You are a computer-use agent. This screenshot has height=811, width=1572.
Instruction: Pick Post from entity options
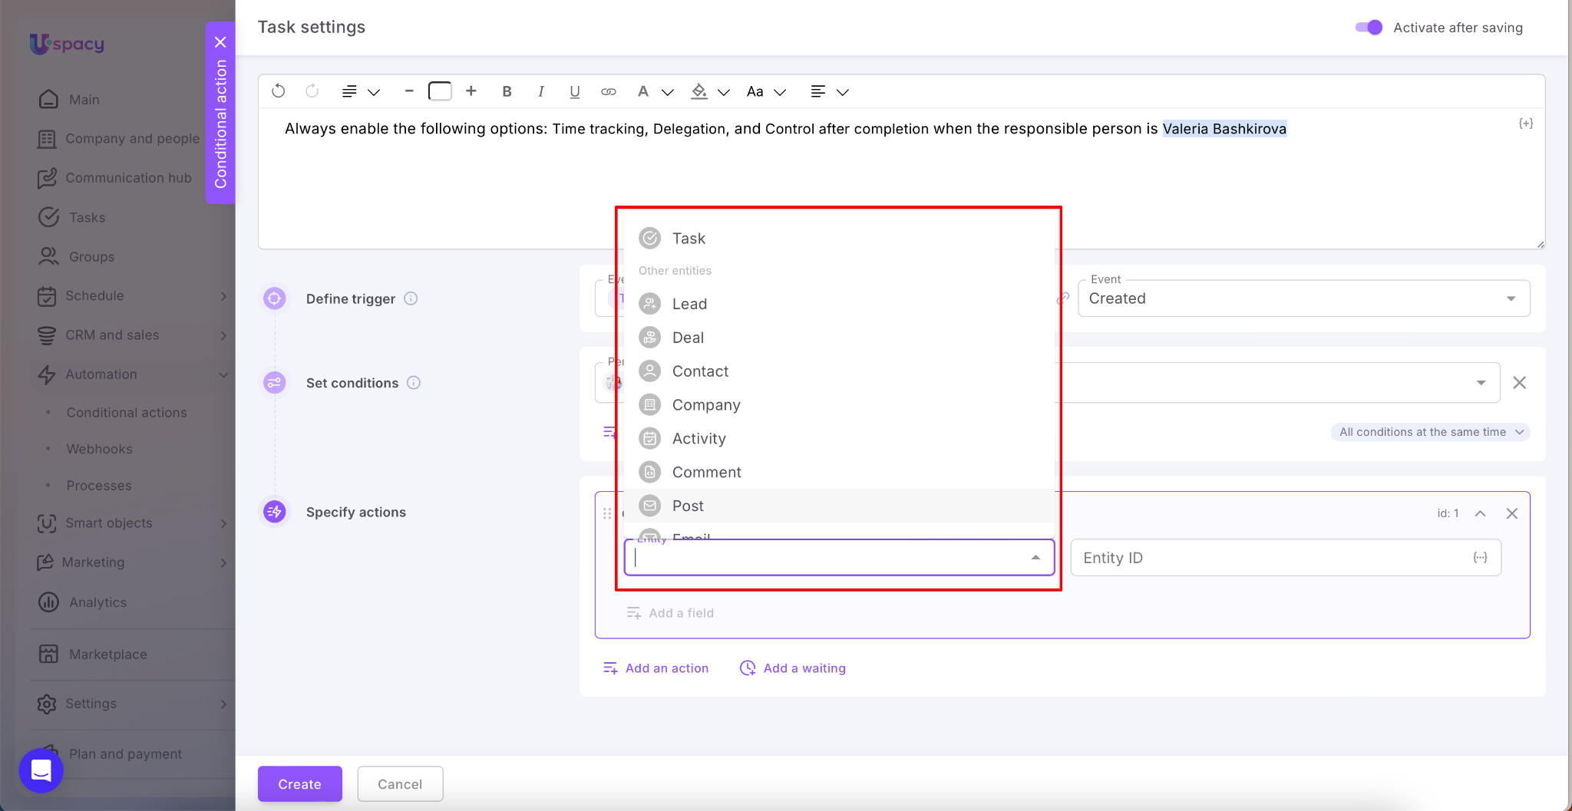688,506
